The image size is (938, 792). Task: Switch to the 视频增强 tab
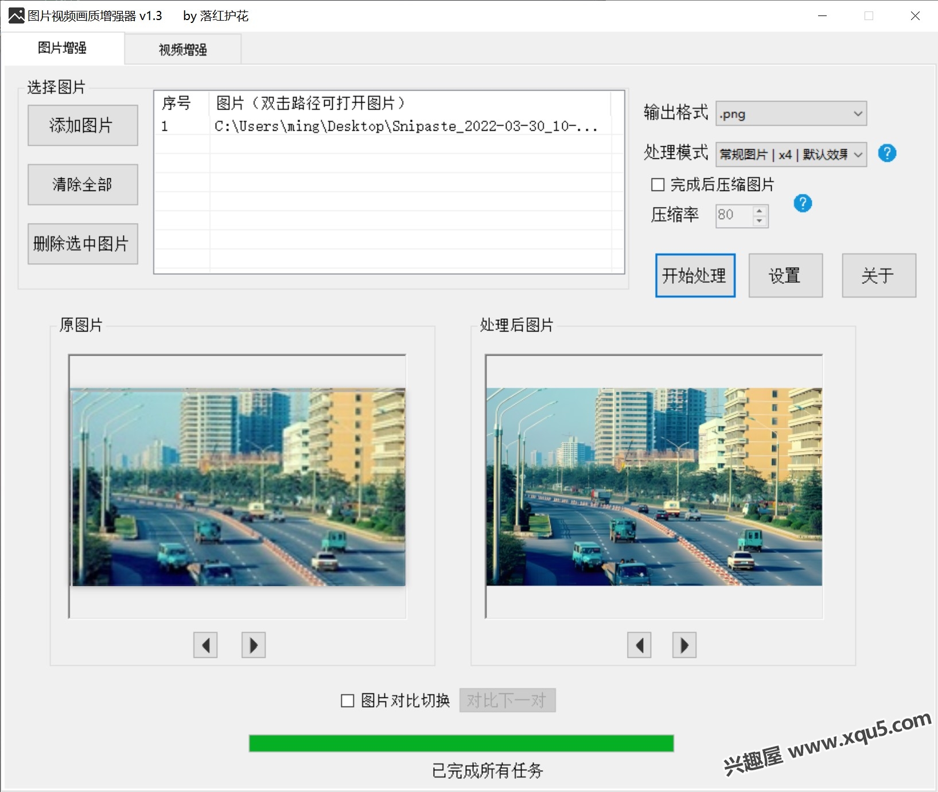coord(183,50)
